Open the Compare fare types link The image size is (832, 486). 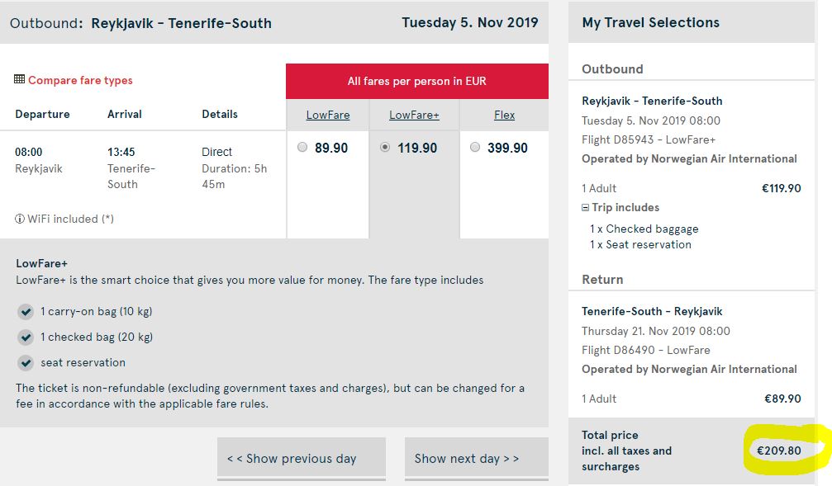[x=80, y=81]
